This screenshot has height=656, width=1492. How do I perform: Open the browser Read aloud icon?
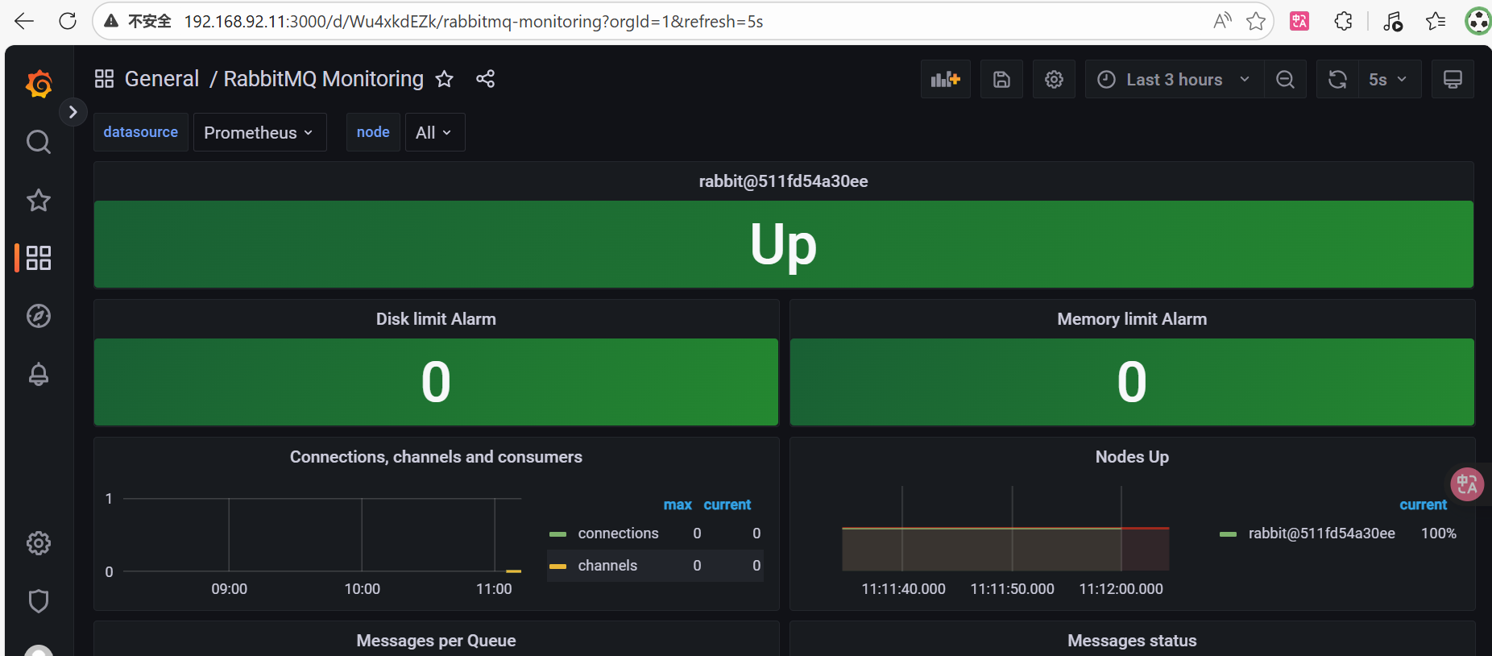click(x=1222, y=21)
